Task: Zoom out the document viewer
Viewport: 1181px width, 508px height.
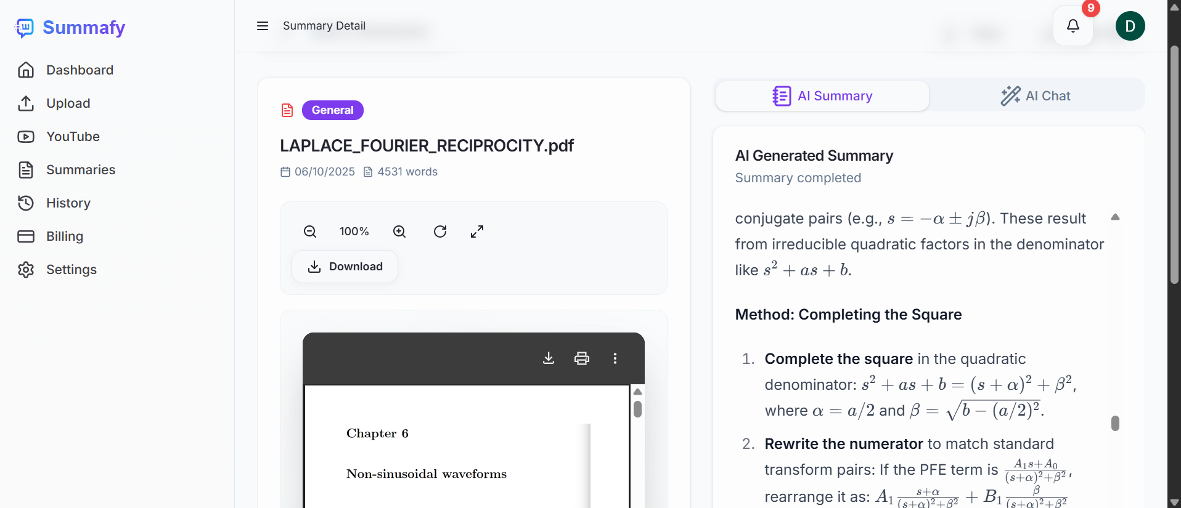Action: 310,232
